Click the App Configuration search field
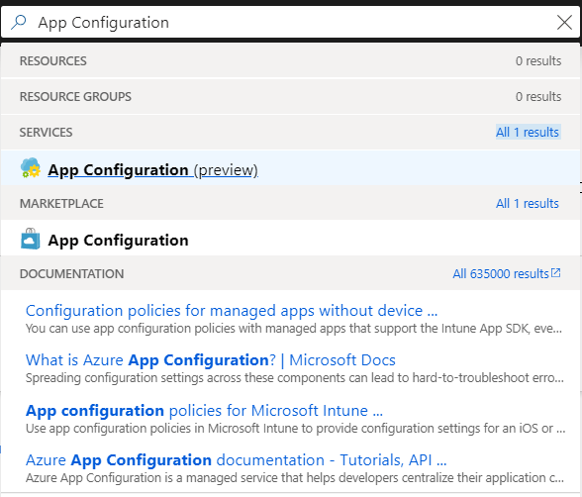This screenshot has width=582, height=497. tap(289, 22)
